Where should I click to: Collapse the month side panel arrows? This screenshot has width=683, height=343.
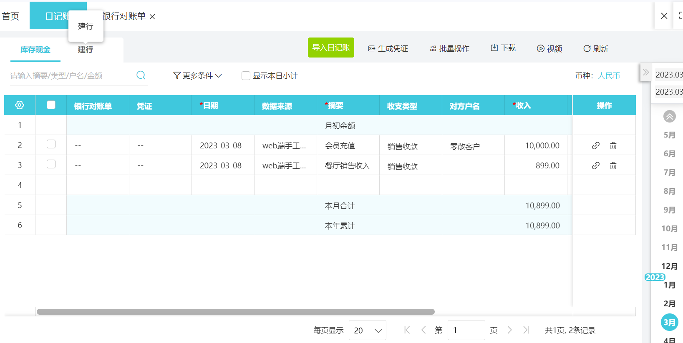(646, 72)
